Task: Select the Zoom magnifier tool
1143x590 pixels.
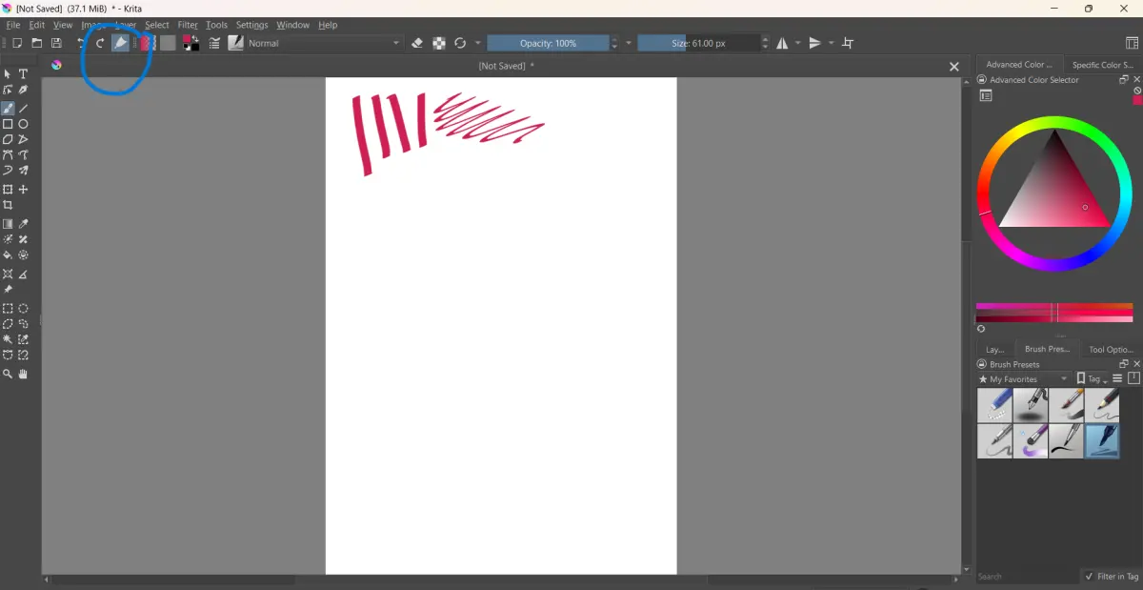Action: click(8, 375)
